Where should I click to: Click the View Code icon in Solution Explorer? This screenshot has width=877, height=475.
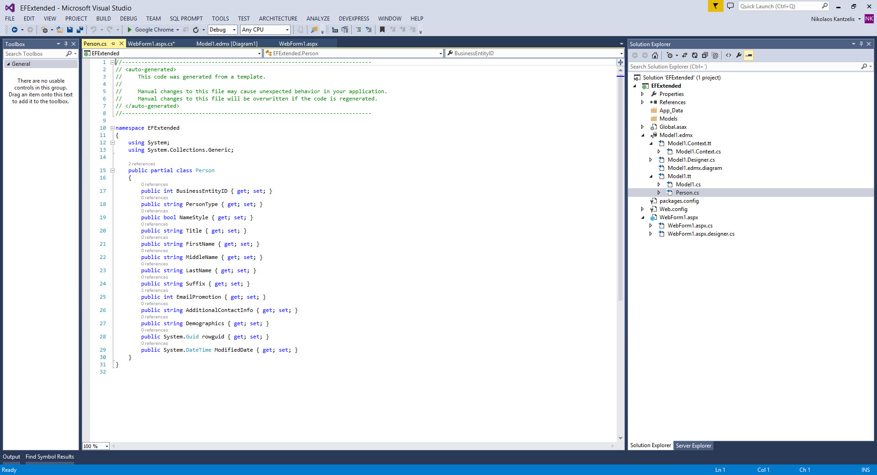pos(729,55)
